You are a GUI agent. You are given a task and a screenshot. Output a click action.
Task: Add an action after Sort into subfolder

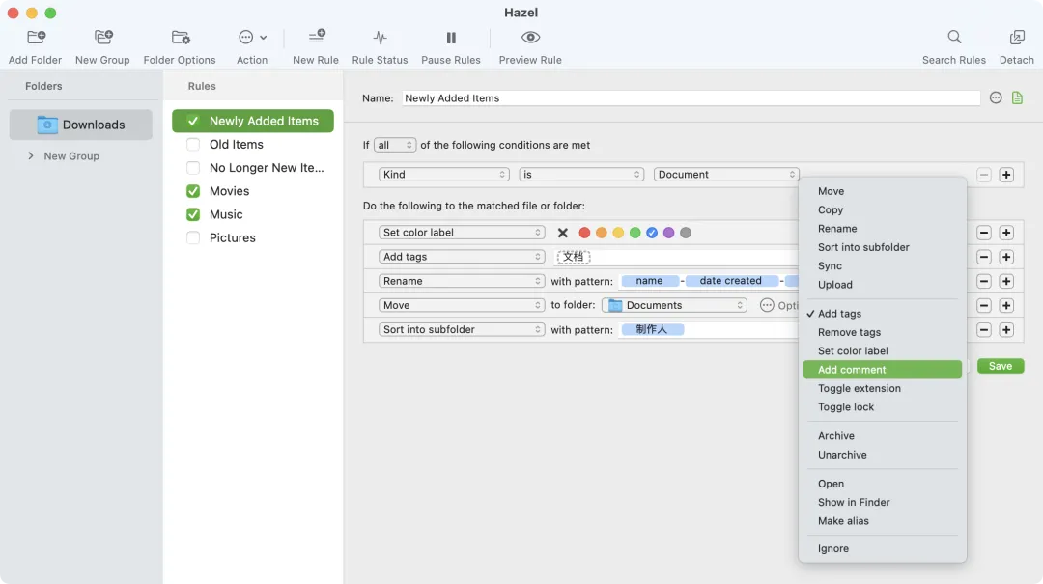click(x=1006, y=330)
